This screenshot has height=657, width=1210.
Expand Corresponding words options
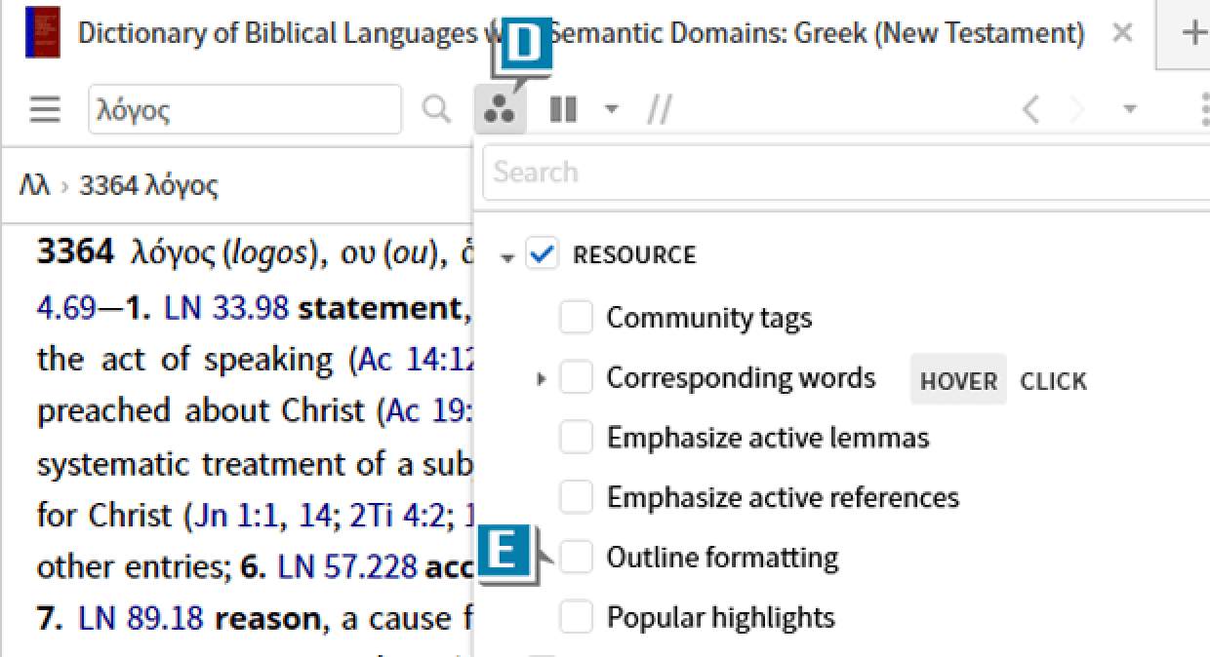542,379
